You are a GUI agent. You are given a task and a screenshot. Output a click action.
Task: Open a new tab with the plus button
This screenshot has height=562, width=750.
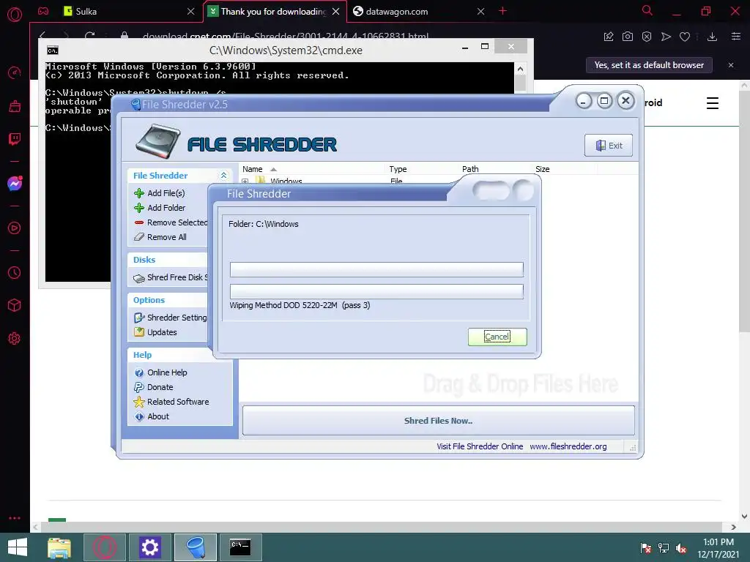point(502,11)
